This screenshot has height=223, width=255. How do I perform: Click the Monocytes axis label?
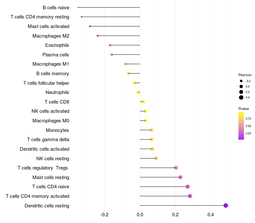[57, 130]
